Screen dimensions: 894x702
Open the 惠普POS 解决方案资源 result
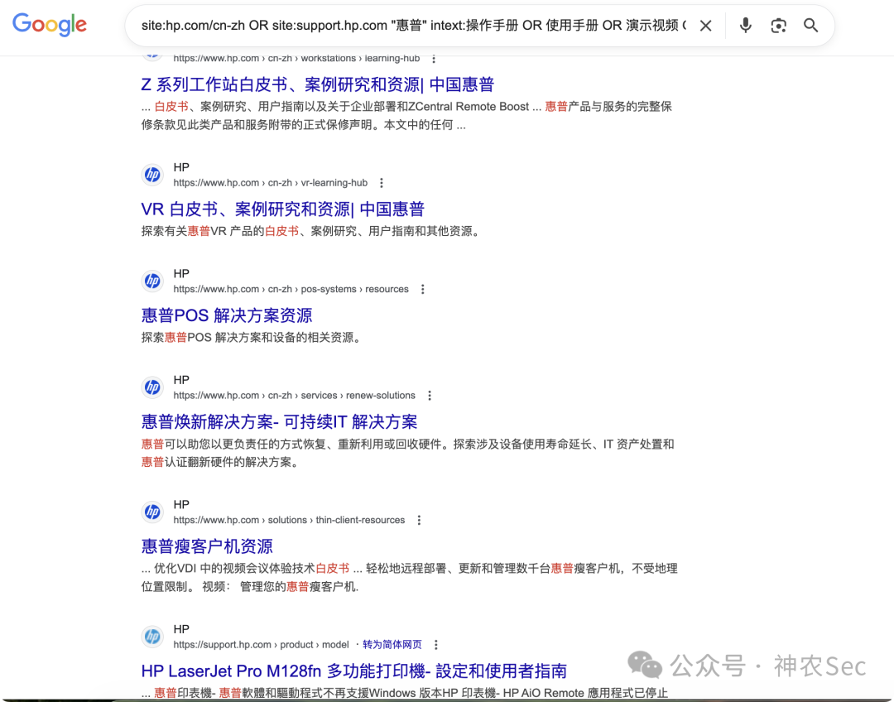tap(223, 315)
